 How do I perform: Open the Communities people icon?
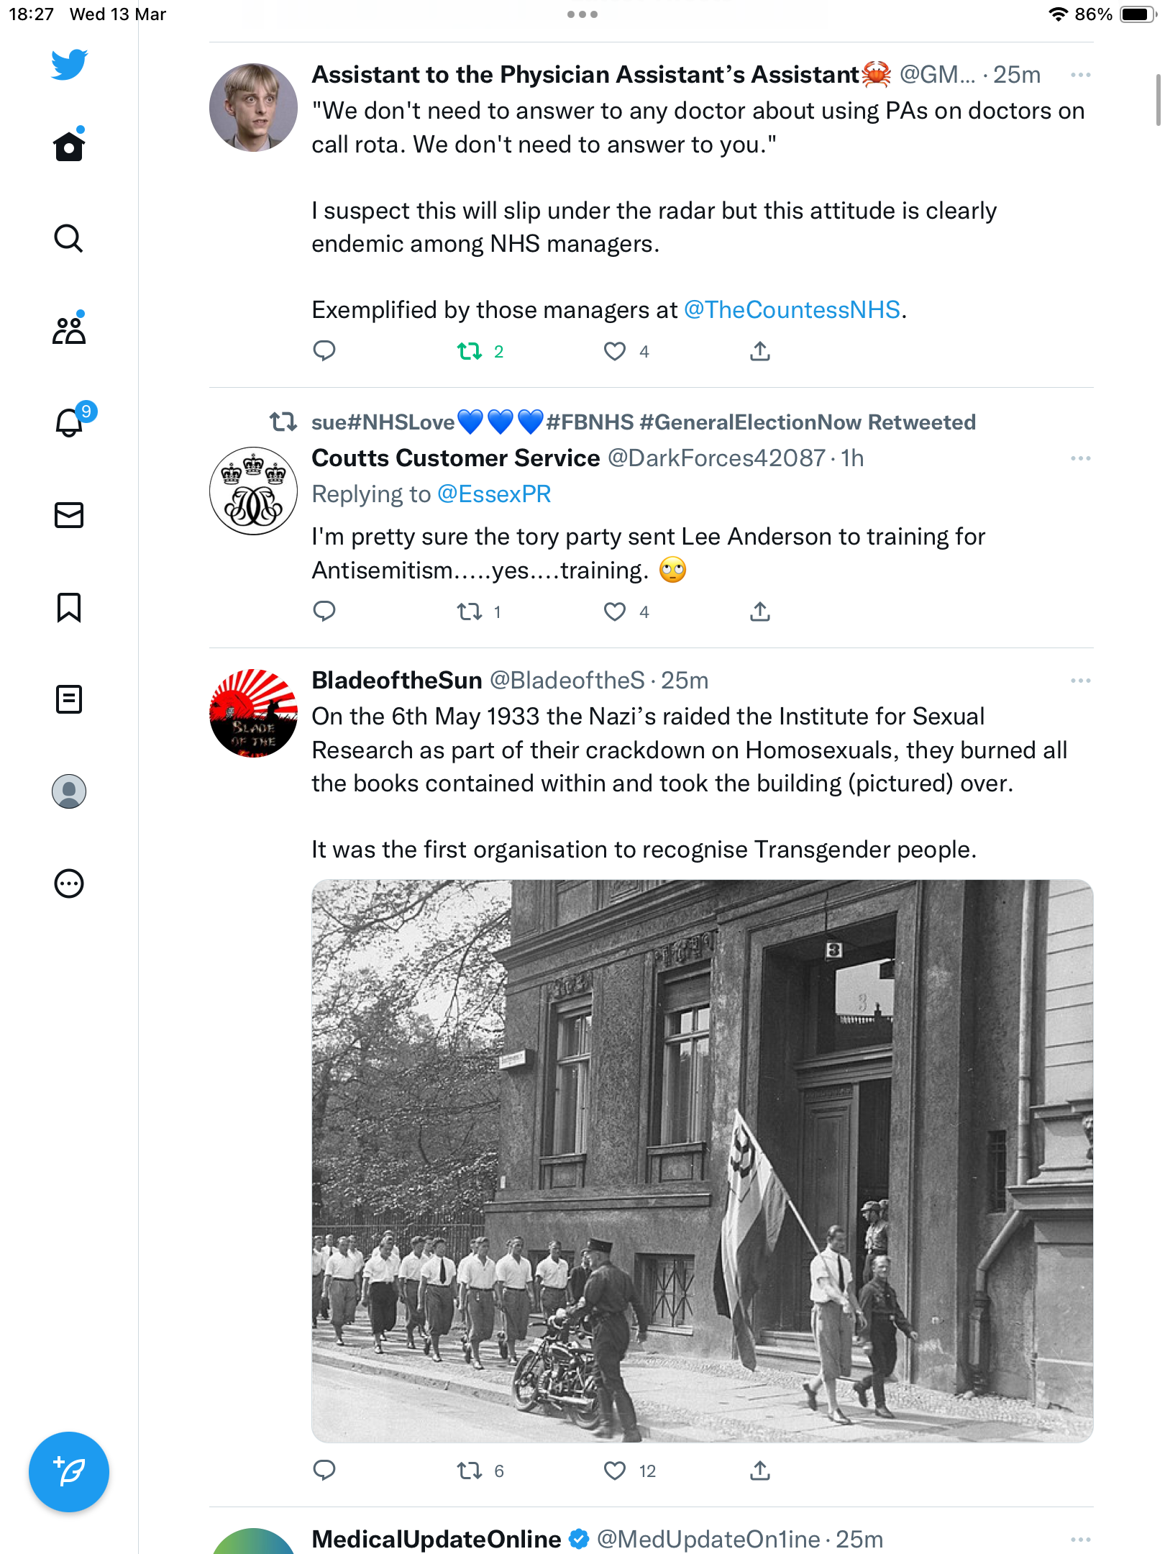[x=69, y=330]
